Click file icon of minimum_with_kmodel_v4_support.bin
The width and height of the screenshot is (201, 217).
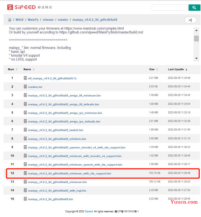click(x=25, y=156)
